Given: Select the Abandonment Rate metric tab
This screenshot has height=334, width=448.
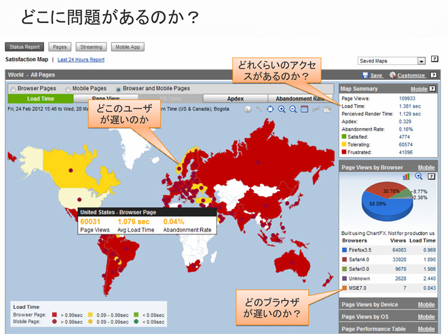Looking at the screenshot, I should point(300,99).
